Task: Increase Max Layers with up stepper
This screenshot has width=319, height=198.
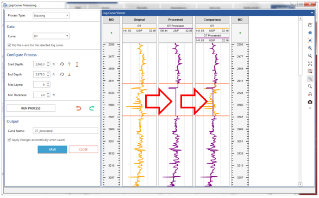Action: click(48, 83)
